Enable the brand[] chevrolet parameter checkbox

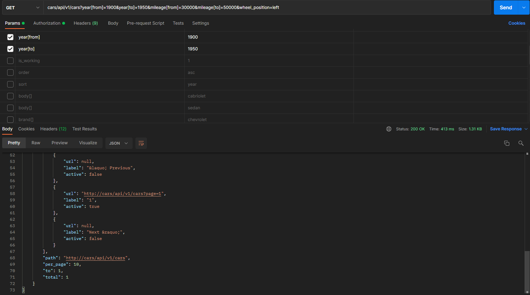tap(10, 120)
